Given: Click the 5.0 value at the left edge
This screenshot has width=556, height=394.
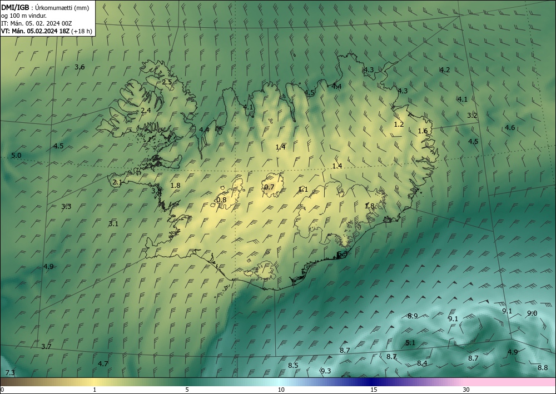Looking at the screenshot, I should 16,155.
